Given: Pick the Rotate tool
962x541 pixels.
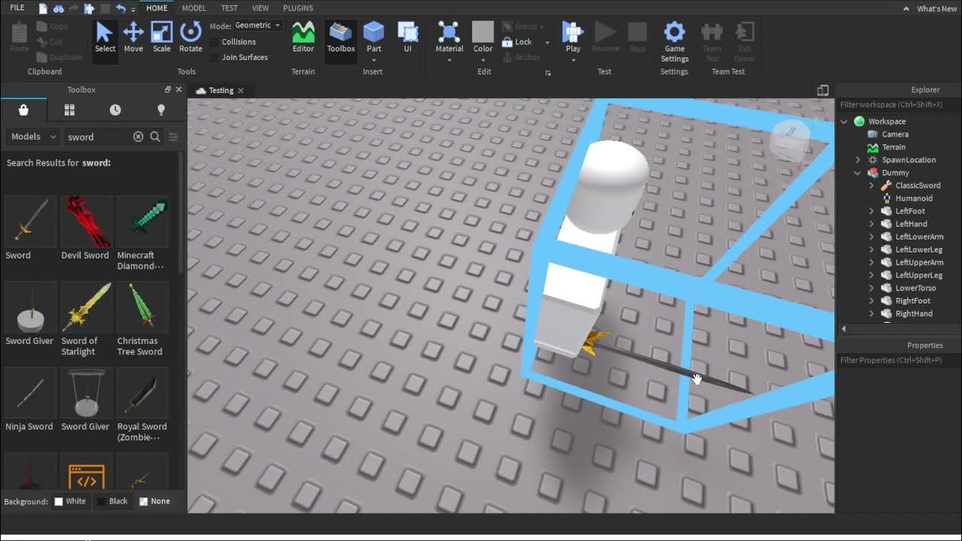Looking at the screenshot, I should click(190, 38).
